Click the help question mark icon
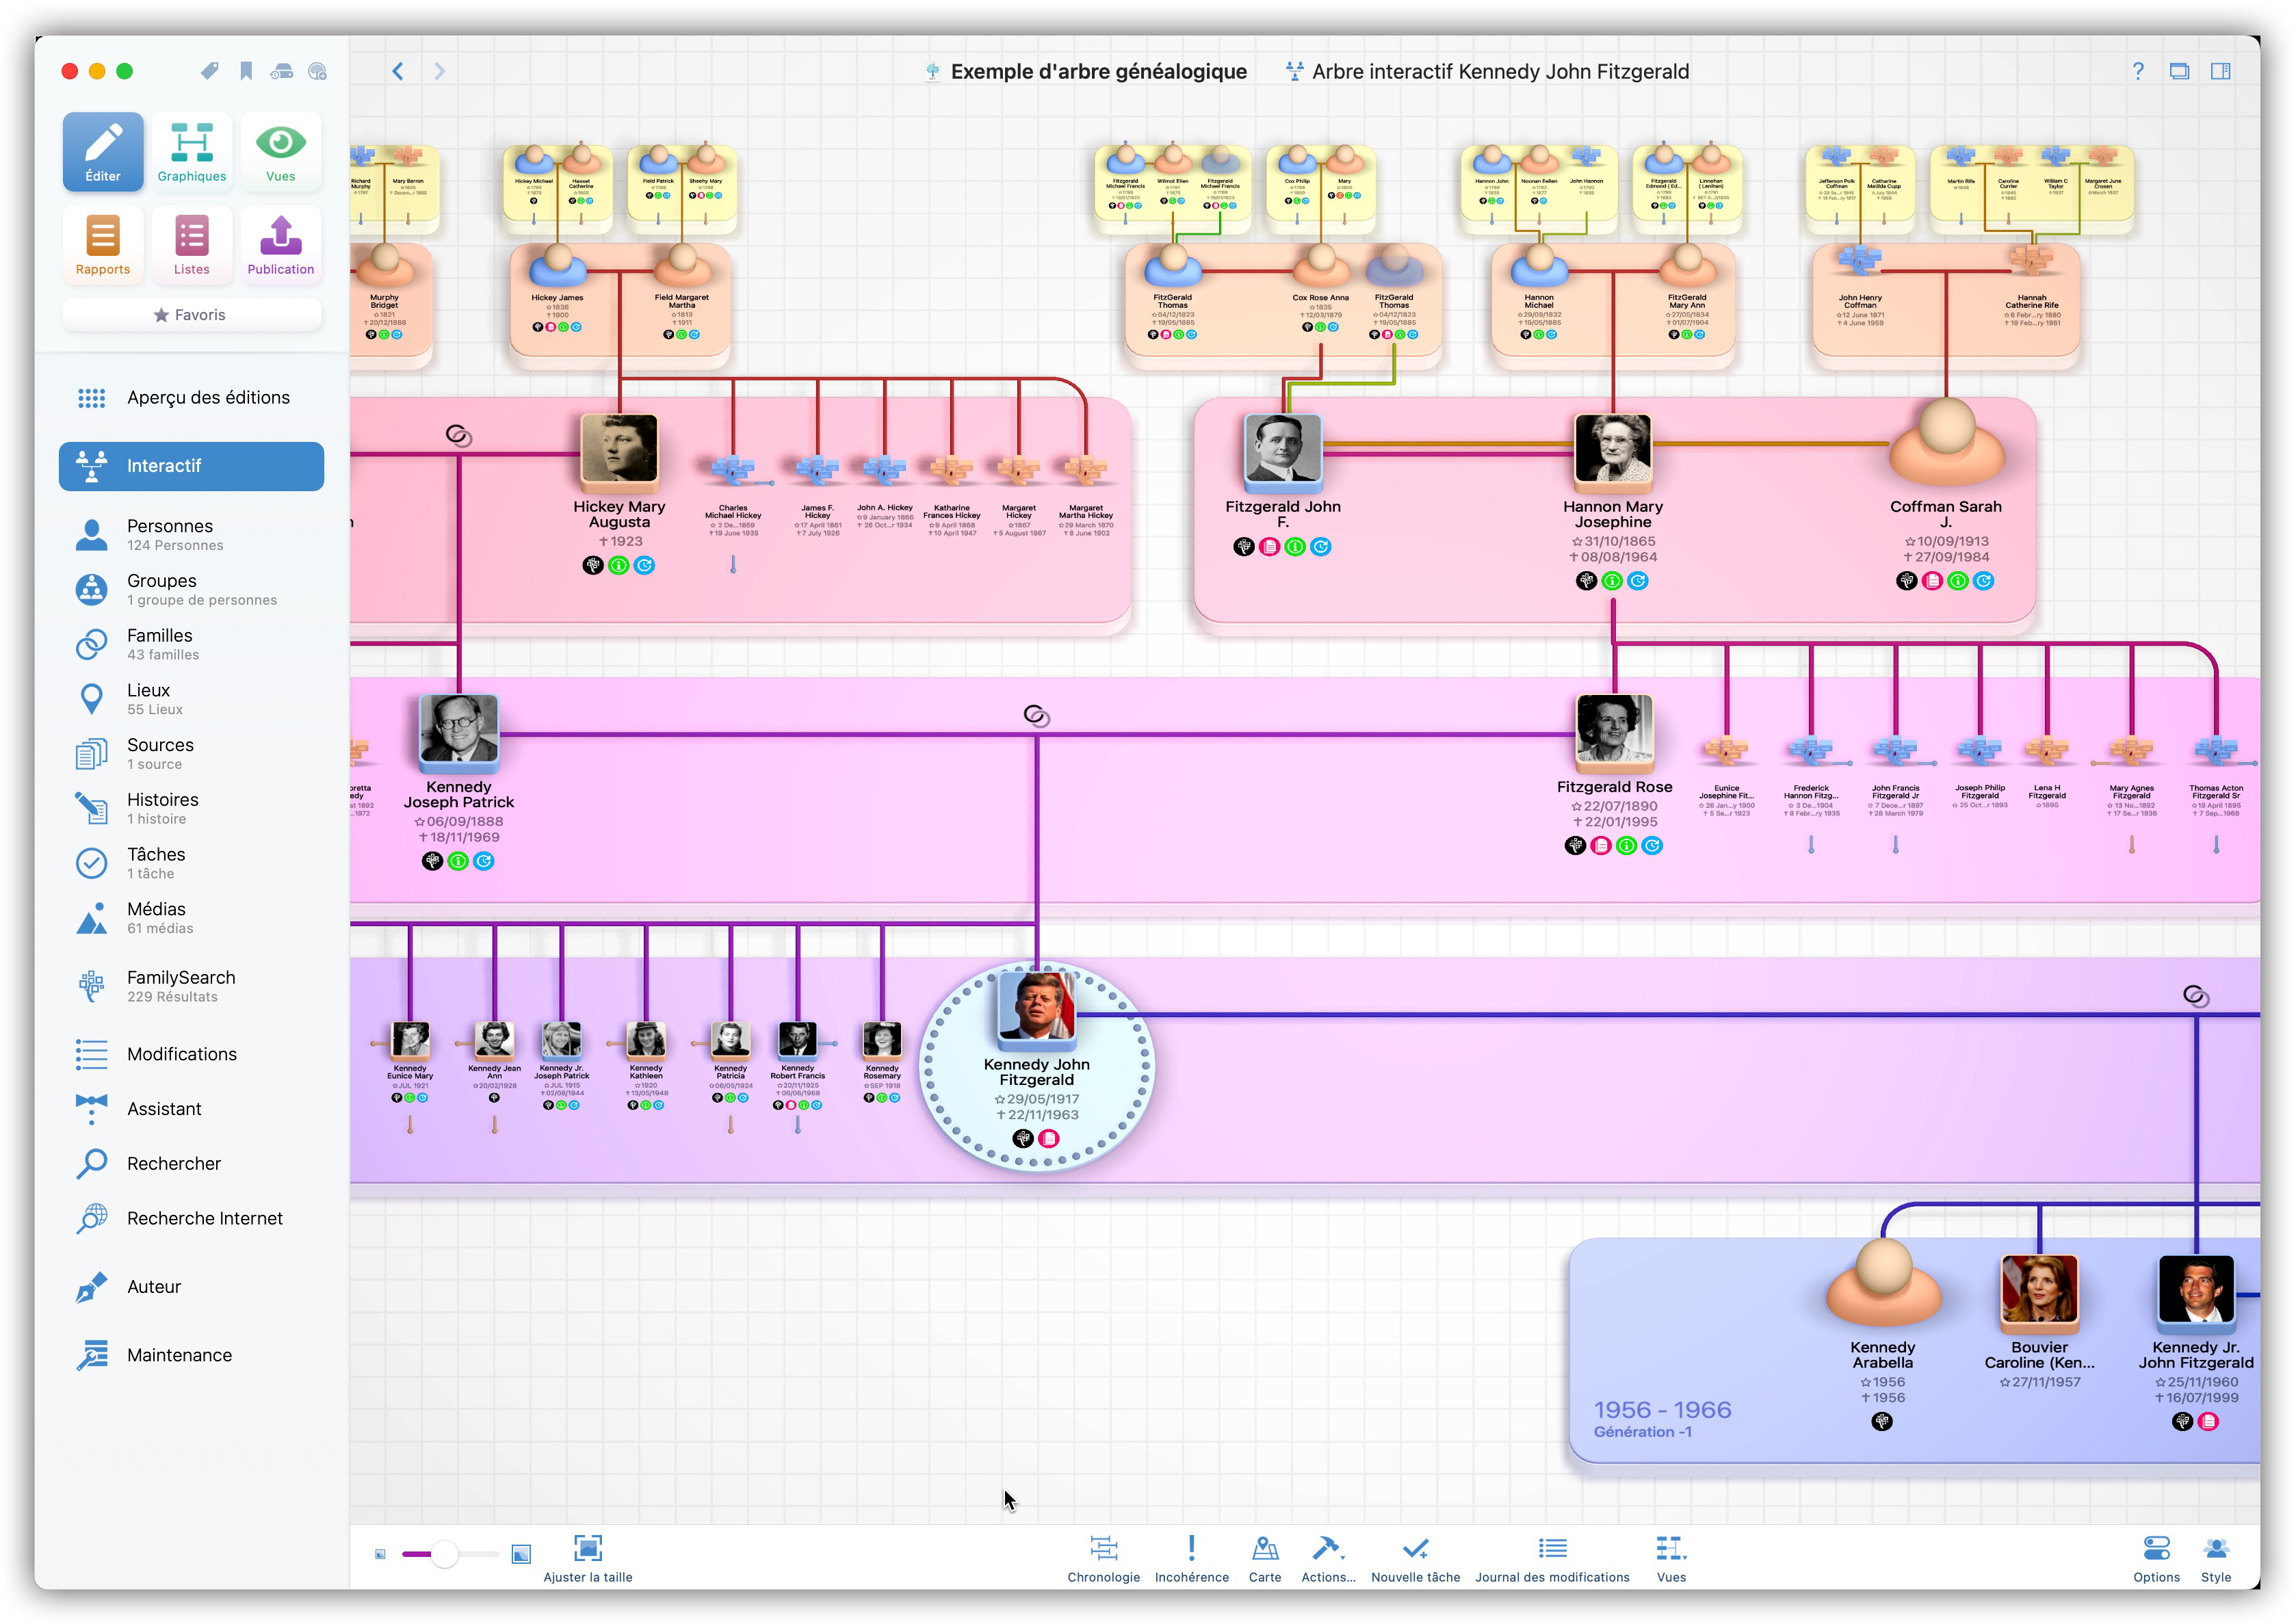2296x1624 pixels. [2137, 71]
